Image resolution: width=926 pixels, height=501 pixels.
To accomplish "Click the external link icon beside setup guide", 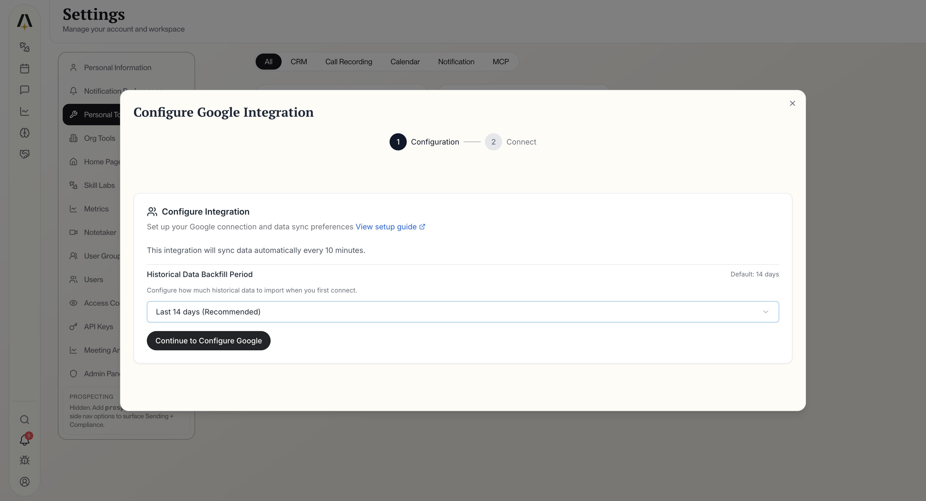I will (422, 227).
